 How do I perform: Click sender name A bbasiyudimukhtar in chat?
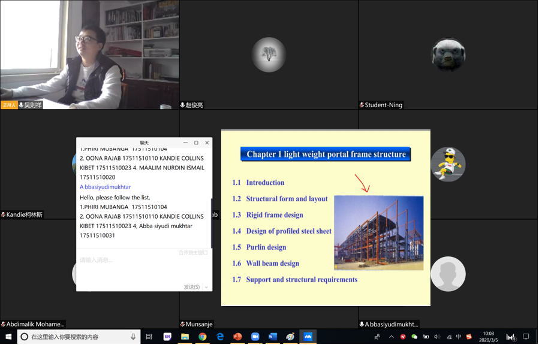[106, 187]
